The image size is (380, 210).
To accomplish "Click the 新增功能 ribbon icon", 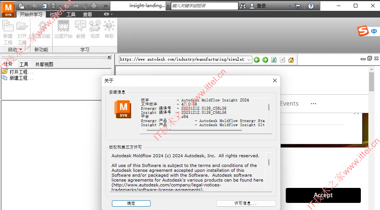I will (x=41, y=30).
